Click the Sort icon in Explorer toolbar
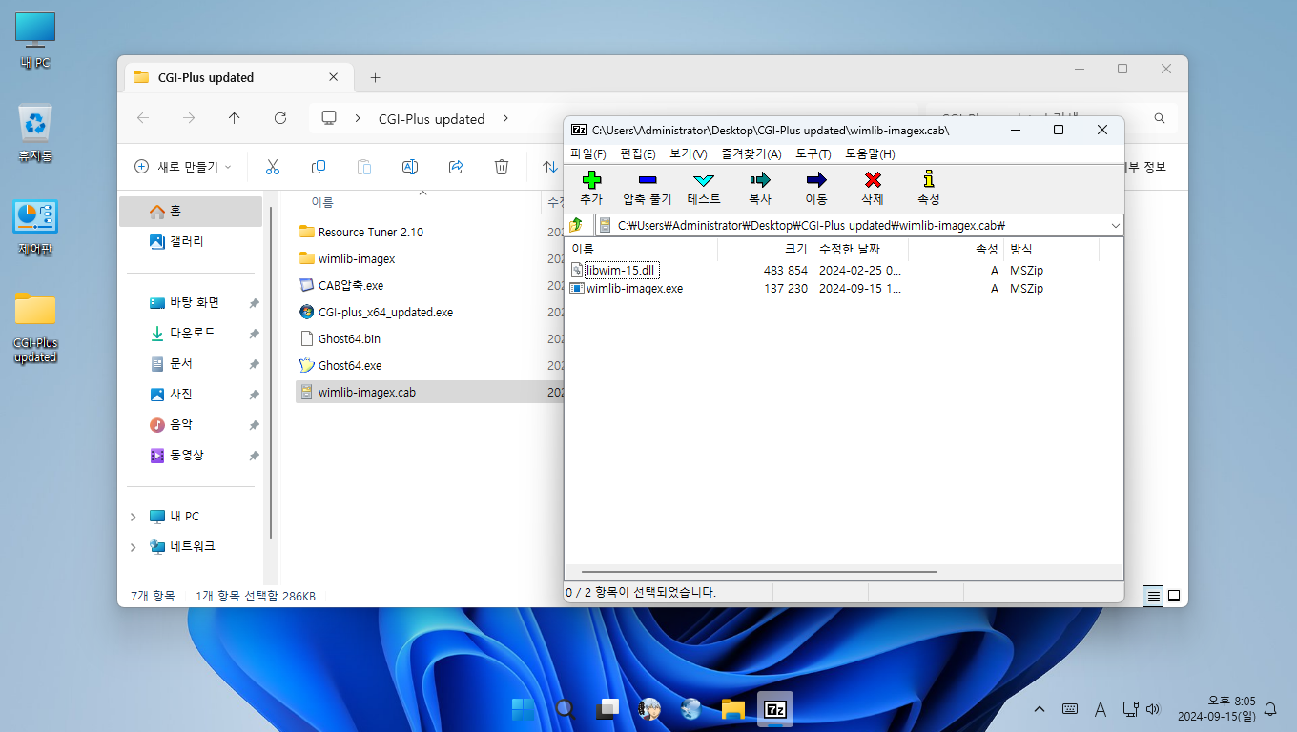 550,167
